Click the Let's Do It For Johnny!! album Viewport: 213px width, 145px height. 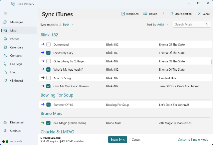point(174,105)
